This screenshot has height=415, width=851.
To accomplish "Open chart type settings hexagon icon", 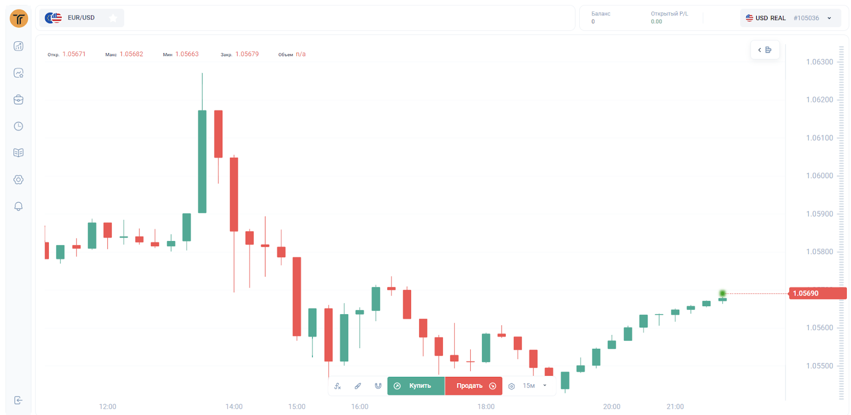I will click(512, 386).
